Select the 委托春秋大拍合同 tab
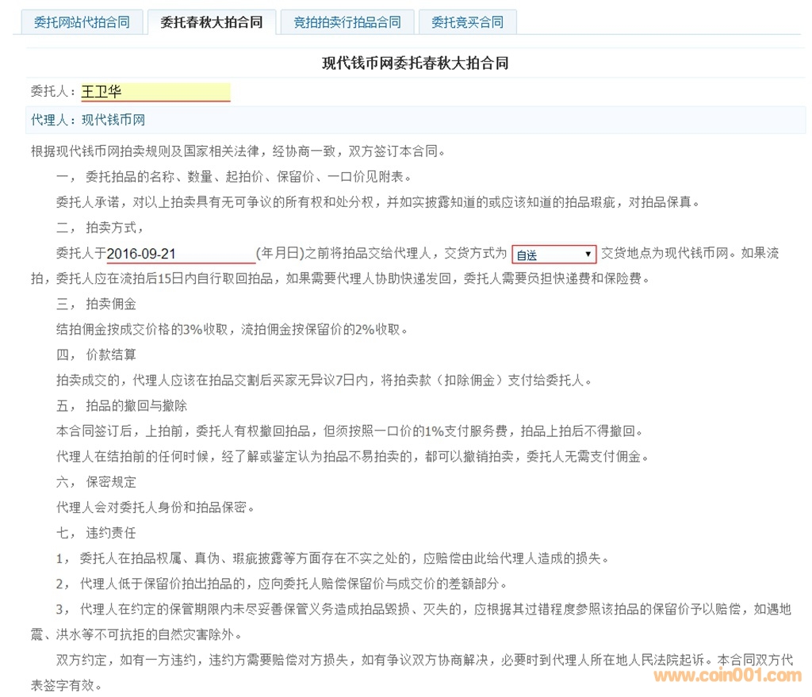The image size is (812, 697). (x=211, y=22)
